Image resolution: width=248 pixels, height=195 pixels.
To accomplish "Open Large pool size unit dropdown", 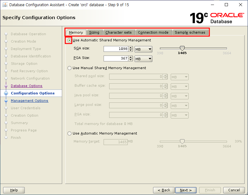I will point(180,106).
